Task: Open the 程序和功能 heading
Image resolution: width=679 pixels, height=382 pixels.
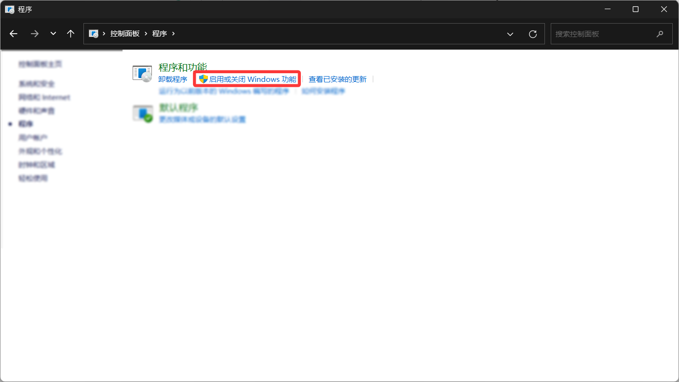Action: click(x=182, y=67)
